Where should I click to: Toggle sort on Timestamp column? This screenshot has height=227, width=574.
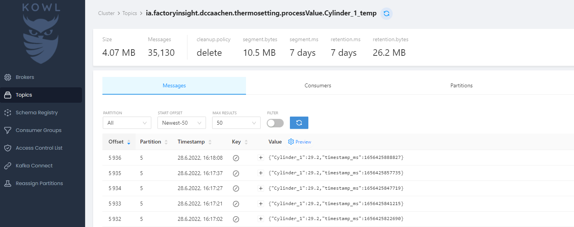click(210, 142)
